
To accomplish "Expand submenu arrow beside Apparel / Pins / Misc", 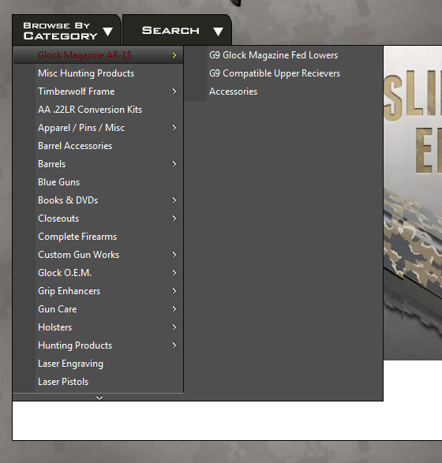I will click(174, 128).
